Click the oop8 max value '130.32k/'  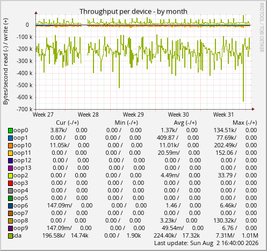225,220
